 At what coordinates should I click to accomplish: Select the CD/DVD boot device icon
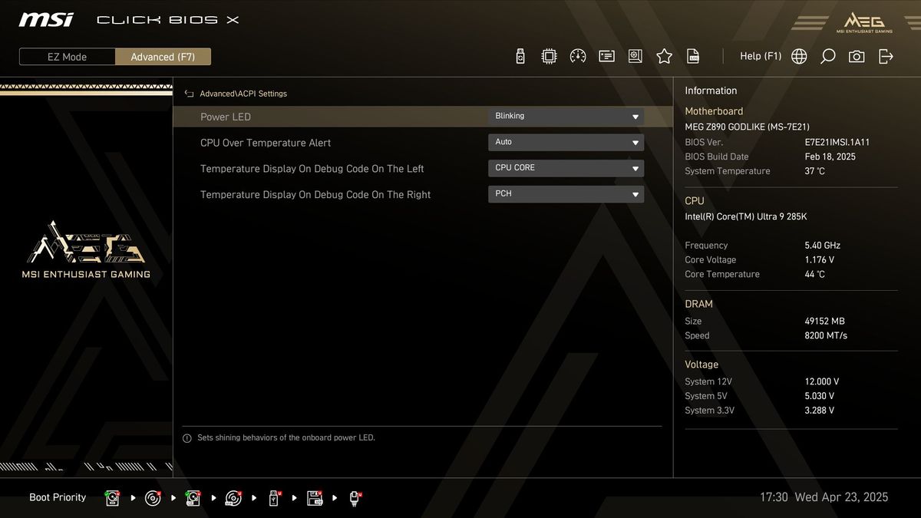(153, 498)
